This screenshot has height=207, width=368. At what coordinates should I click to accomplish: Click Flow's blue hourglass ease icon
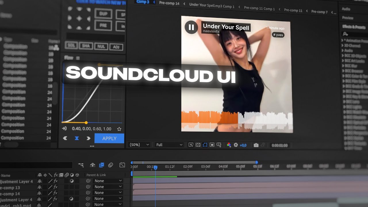77,138
